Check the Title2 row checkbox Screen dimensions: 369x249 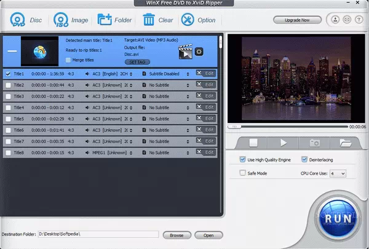pos(8,85)
